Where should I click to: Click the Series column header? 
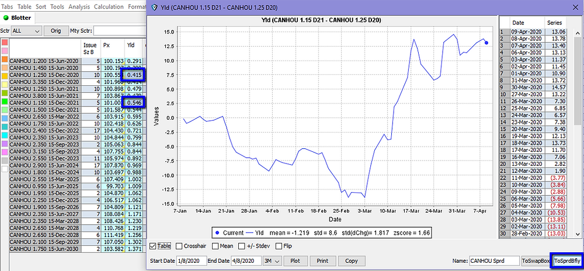556,22
